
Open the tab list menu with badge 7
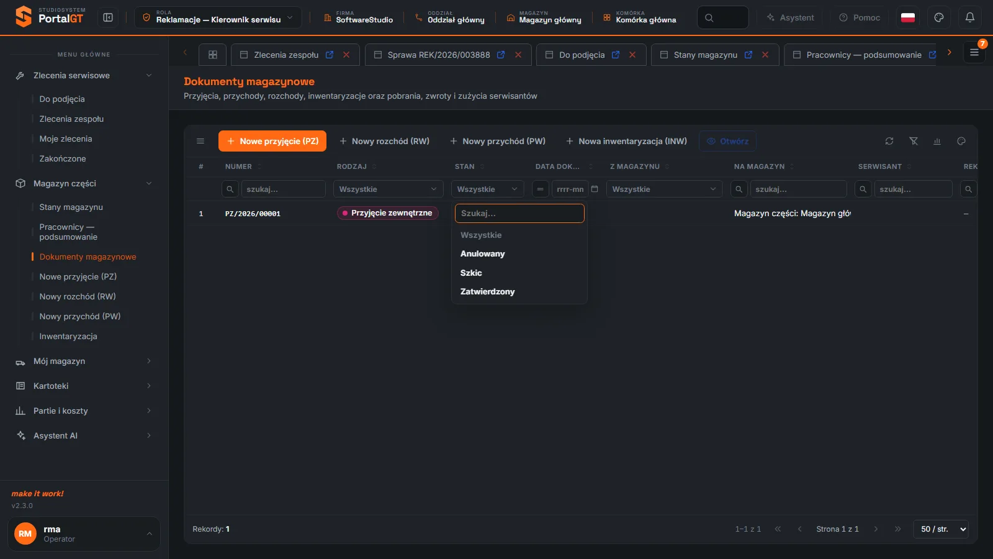click(974, 52)
